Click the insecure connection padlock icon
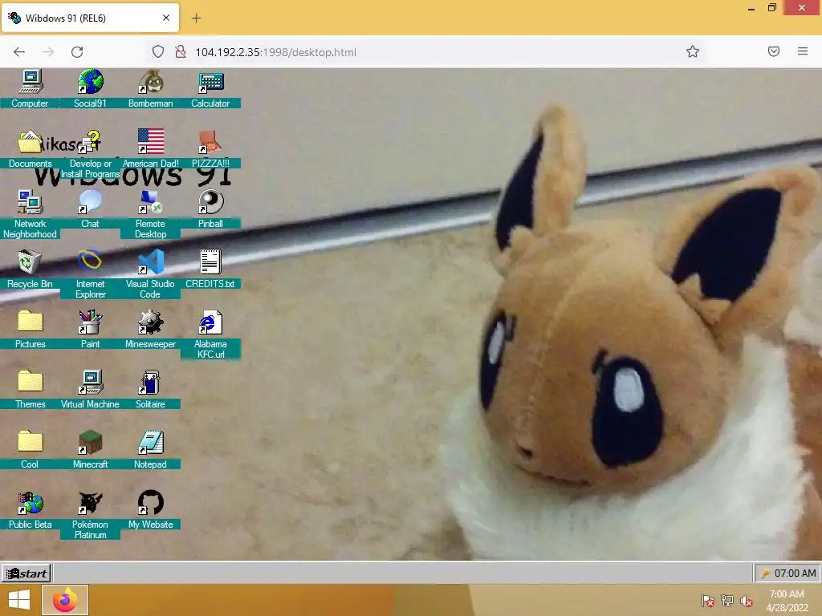Image resolution: width=822 pixels, height=616 pixels. (x=181, y=52)
